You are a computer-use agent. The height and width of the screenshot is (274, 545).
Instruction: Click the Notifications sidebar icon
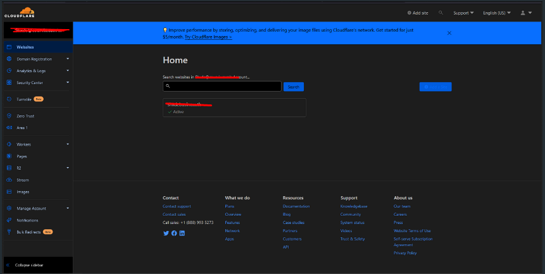[9, 220]
